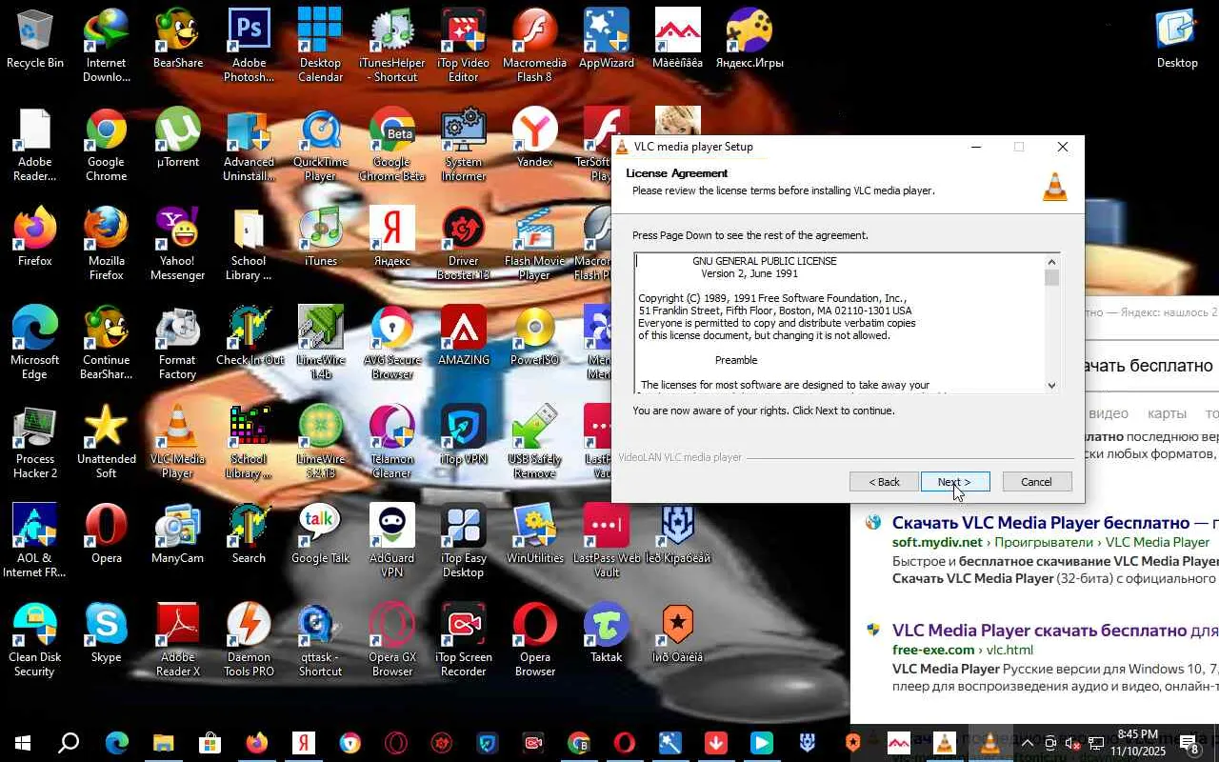
Task: Select the Driver Booster 13 desktop shortcut
Action: click(463, 244)
